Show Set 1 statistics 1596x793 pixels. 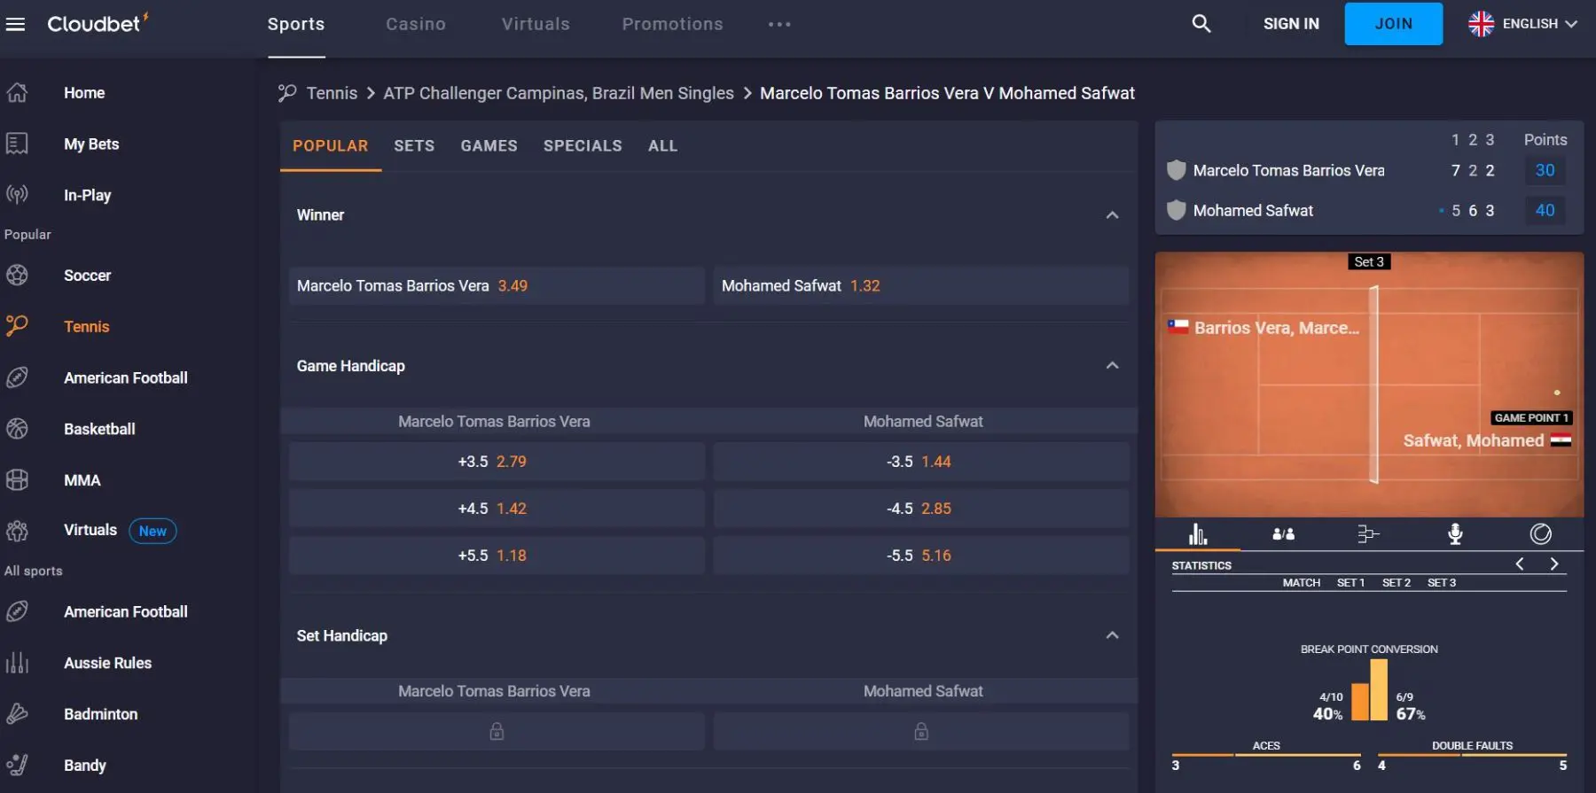pos(1350,583)
